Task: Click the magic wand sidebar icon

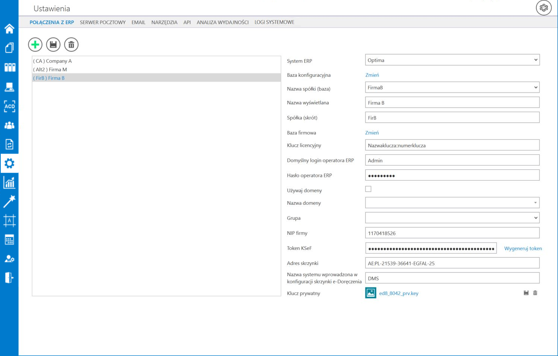Action: [x=9, y=201]
